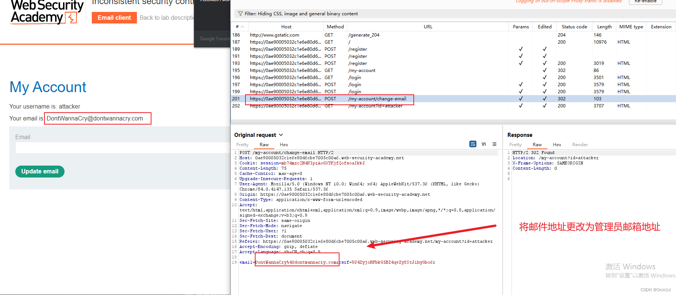Click the X-Frame-Options: SAMEORIGIN response header
The width and height of the screenshot is (676, 295).
click(548, 163)
